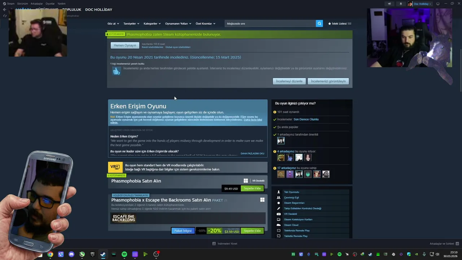Switch to the DOC HOLLIDAY profile tab
The image size is (462, 260).
(99, 9)
